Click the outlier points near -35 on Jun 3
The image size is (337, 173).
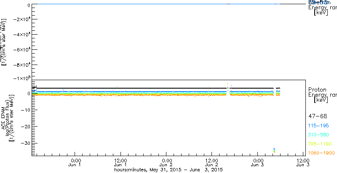(x=274, y=150)
